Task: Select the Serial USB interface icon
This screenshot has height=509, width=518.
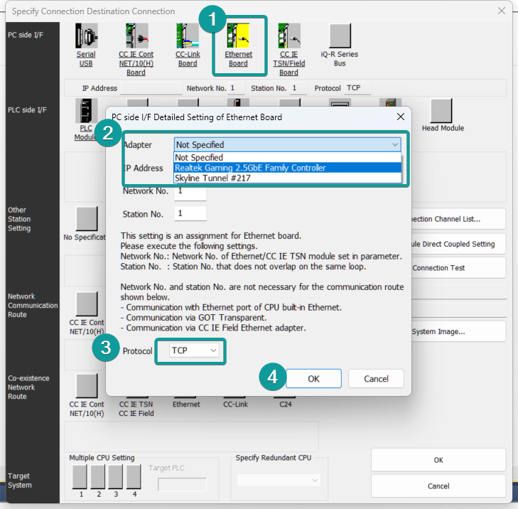Action: click(x=86, y=36)
